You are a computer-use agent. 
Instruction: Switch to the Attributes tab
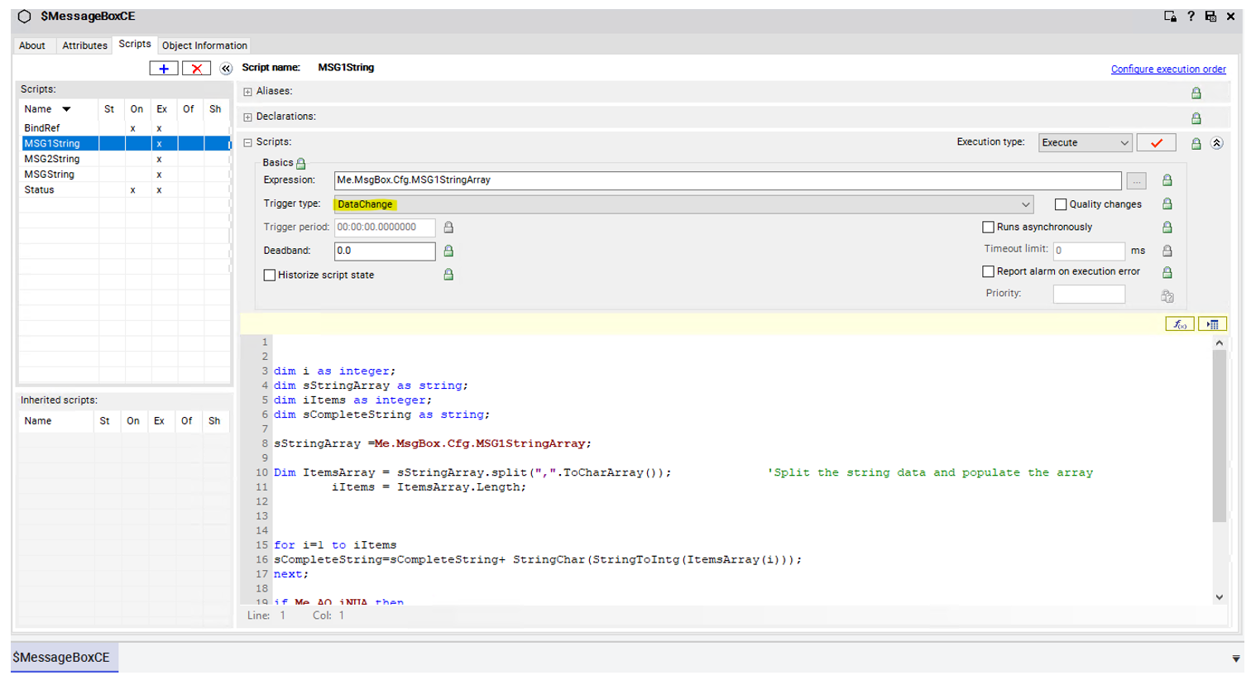click(84, 46)
